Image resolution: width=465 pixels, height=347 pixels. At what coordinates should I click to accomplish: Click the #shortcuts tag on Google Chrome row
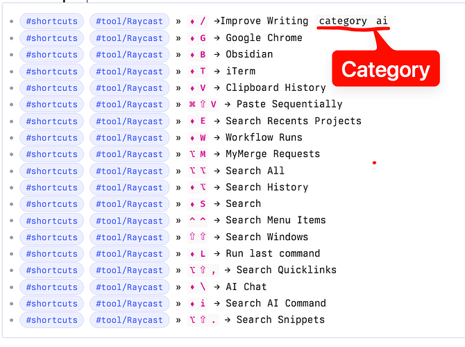[51, 38]
